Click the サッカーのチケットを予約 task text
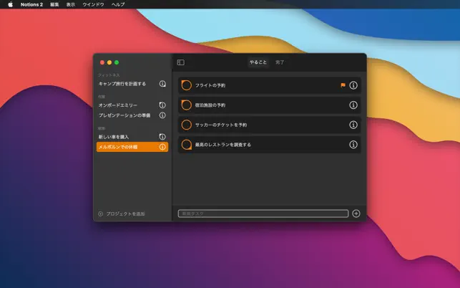The image size is (460, 288). (221, 125)
